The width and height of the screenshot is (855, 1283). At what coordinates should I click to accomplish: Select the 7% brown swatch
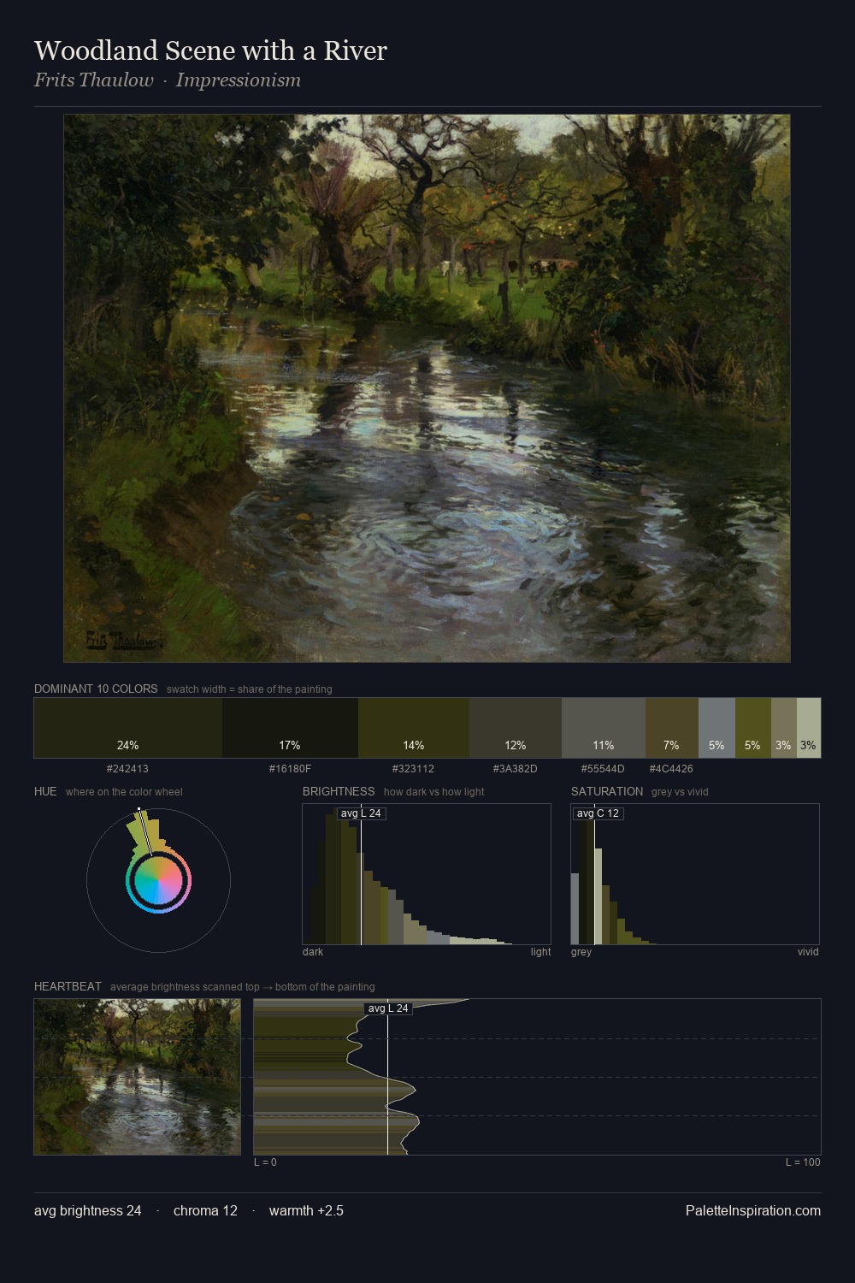[672, 728]
